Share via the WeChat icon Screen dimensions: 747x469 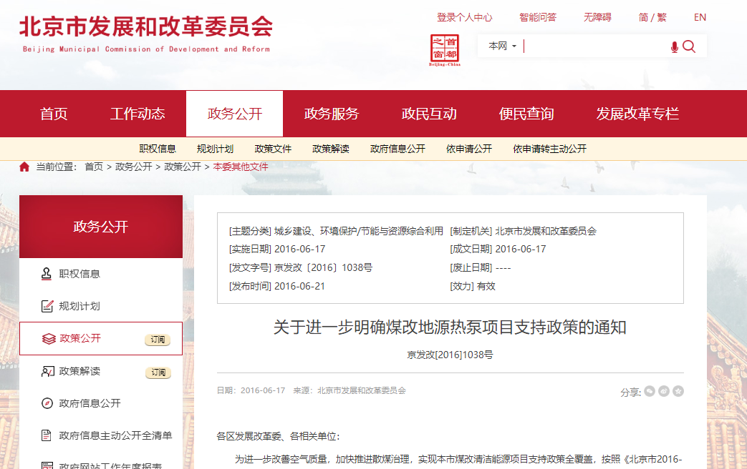[x=650, y=391]
